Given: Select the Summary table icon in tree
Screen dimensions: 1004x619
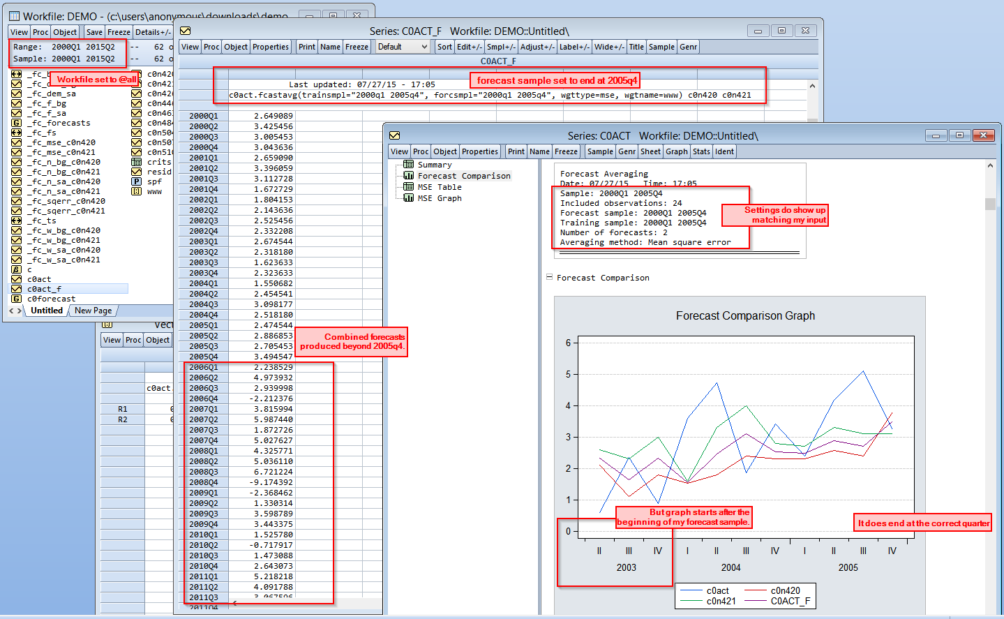Looking at the screenshot, I should 409,165.
